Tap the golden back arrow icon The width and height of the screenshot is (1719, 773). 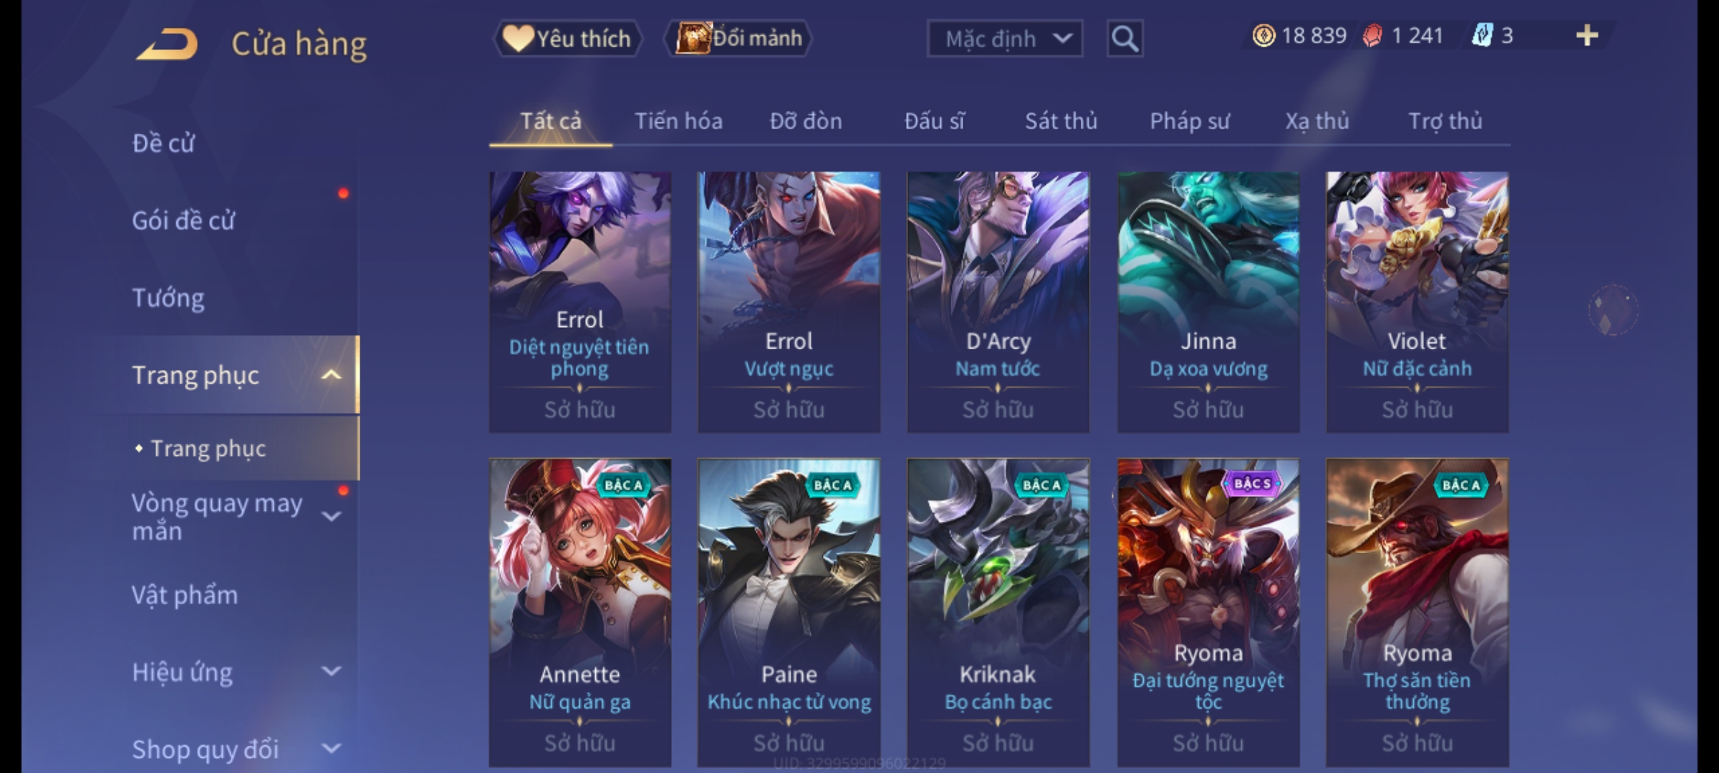click(x=167, y=44)
